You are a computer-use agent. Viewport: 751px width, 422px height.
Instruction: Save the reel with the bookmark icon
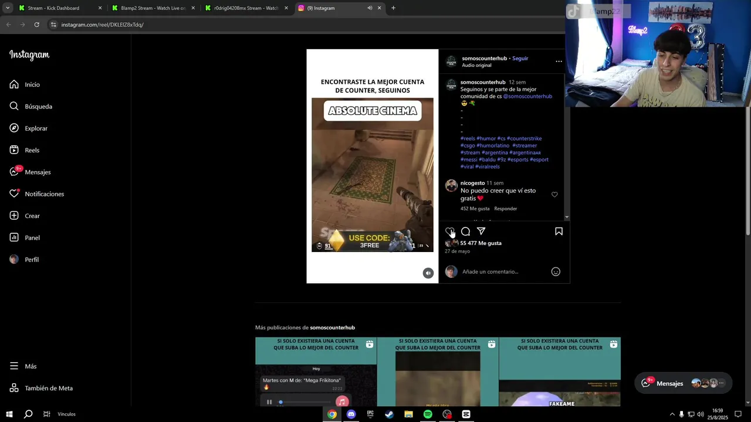(x=559, y=232)
